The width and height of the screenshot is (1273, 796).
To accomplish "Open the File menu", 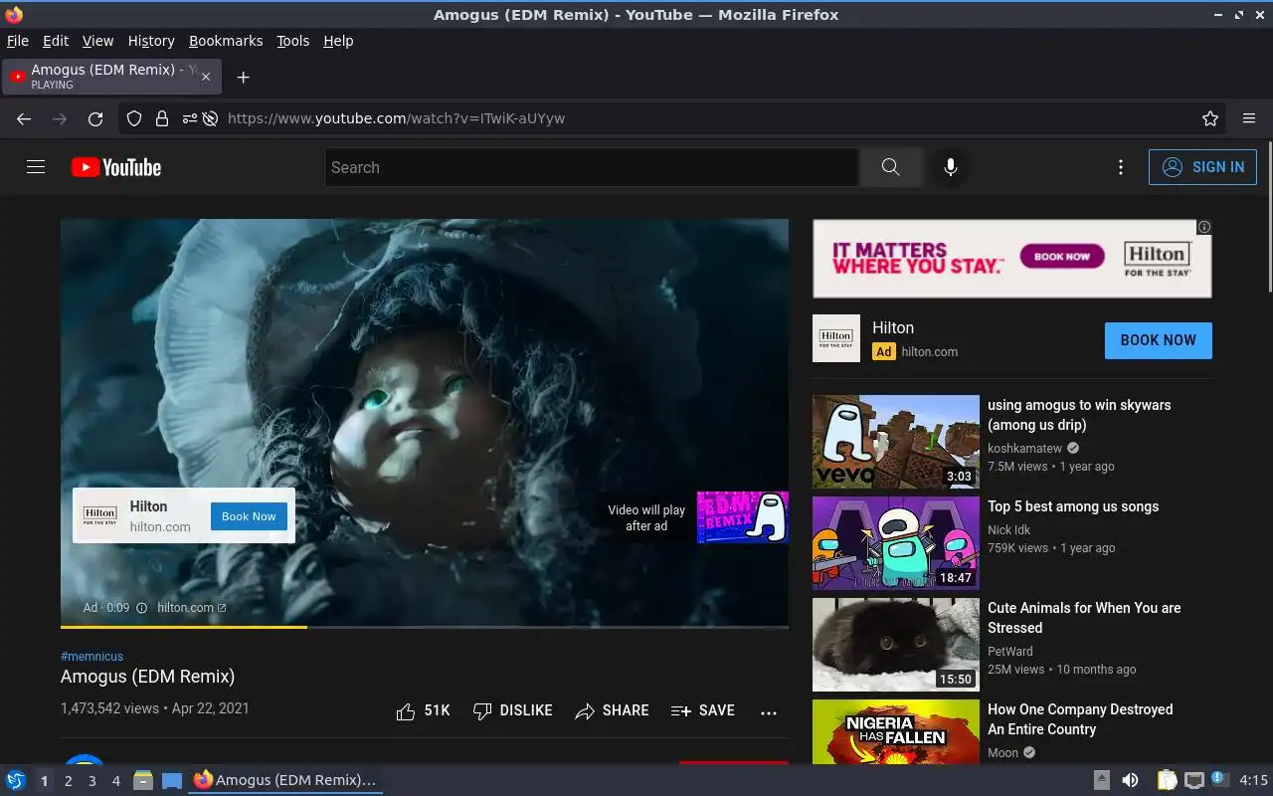I will click(x=18, y=41).
